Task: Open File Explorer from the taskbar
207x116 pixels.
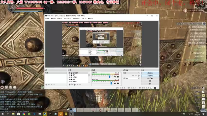Action: [13, 114]
